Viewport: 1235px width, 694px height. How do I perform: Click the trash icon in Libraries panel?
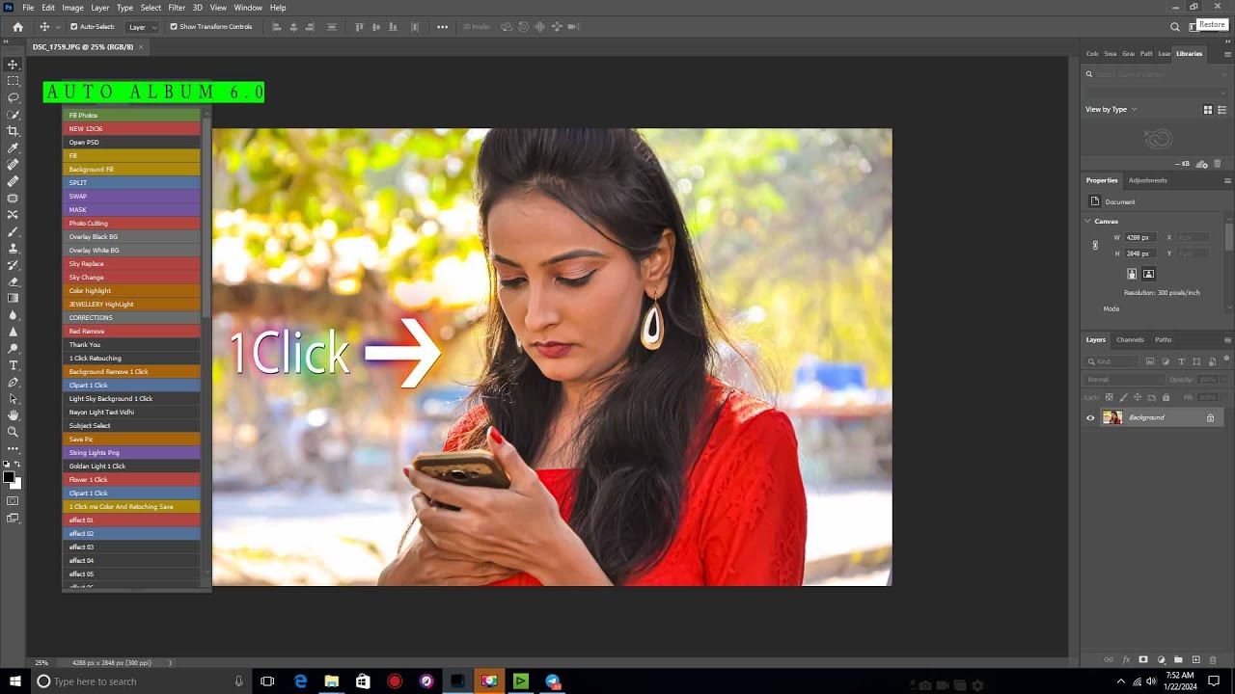pos(1218,164)
